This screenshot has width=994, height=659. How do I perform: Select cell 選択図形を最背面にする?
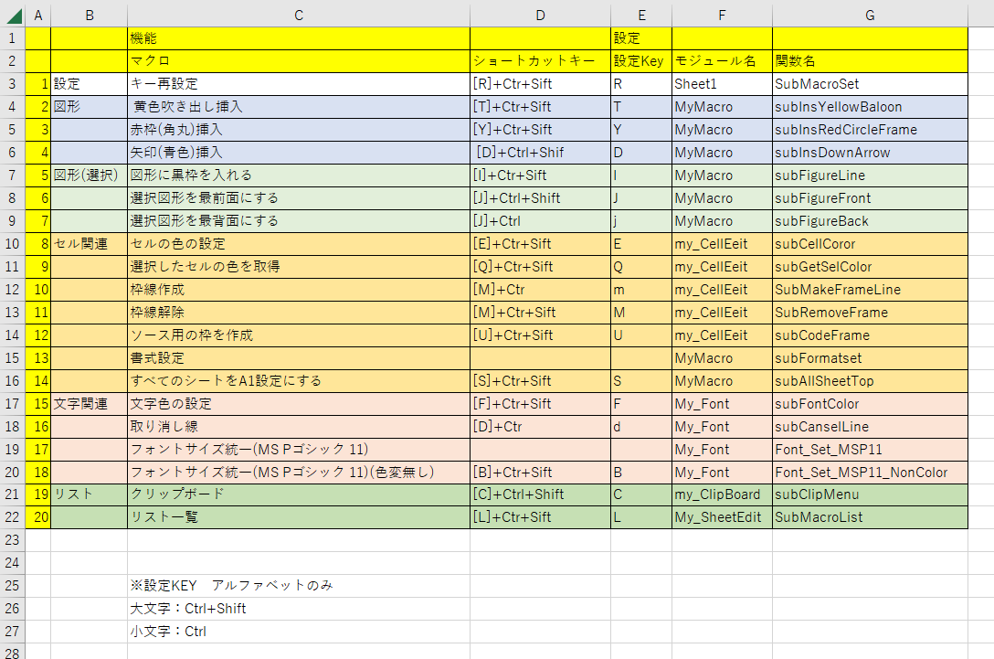pyautogui.click(x=299, y=220)
